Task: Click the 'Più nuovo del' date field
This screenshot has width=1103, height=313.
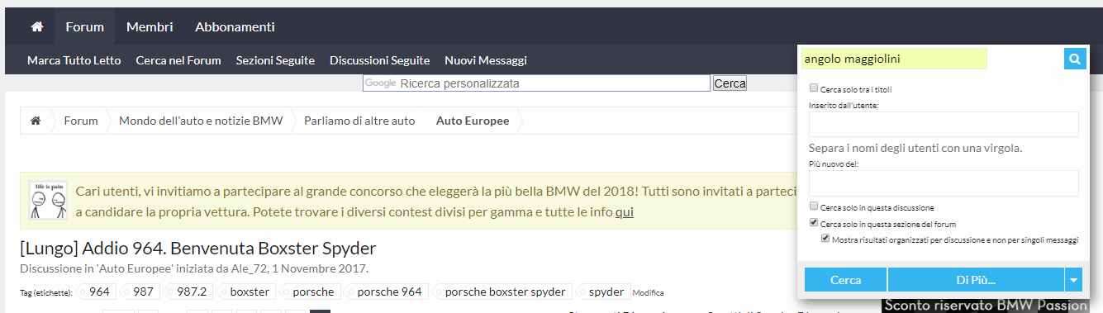Action: pyautogui.click(x=944, y=183)
